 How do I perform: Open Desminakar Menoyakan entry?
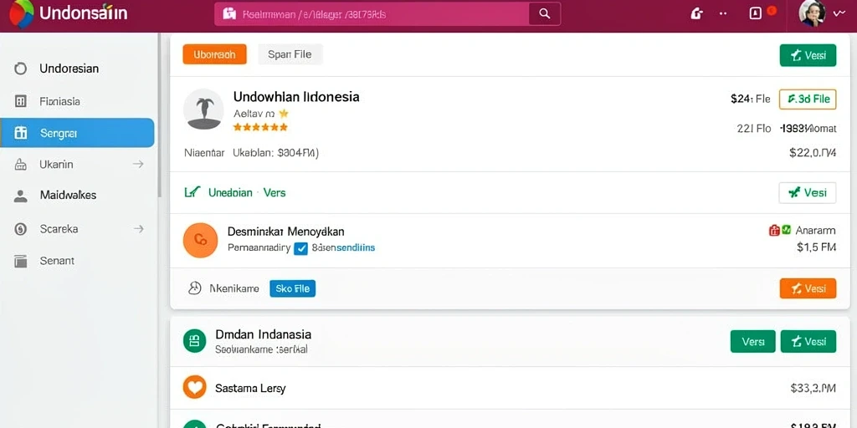286,232
